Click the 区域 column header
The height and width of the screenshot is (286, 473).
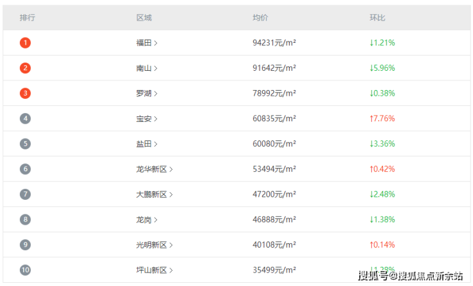point(144,18)
